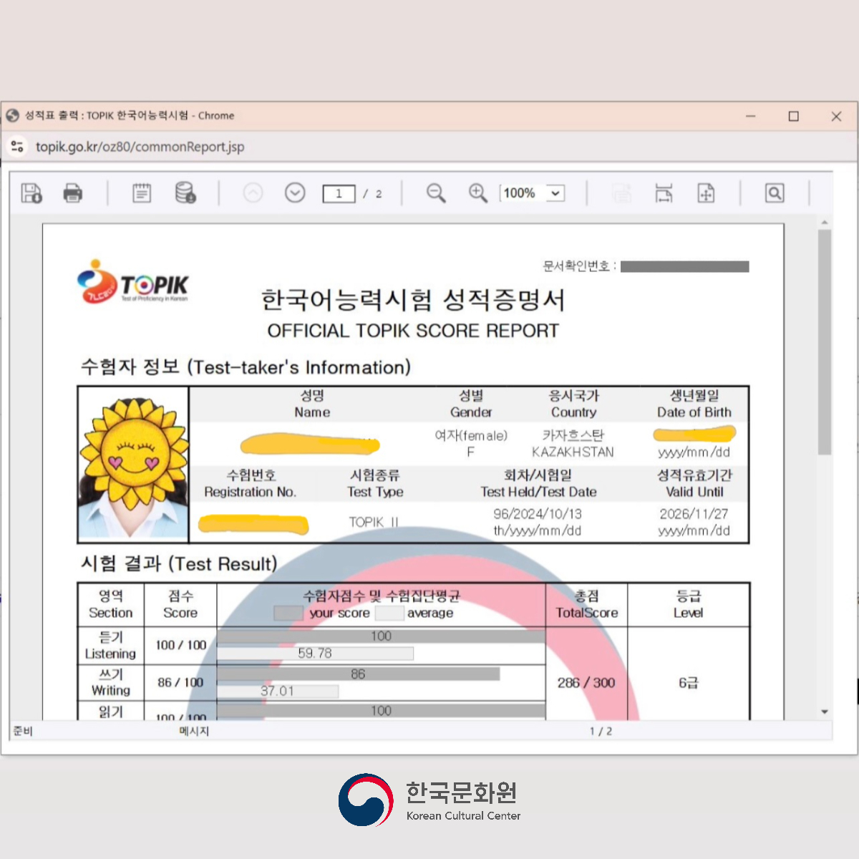The image size is (859, 859).
Task: Open the 100% zoom level dropdown
Action: click(532, 193)
